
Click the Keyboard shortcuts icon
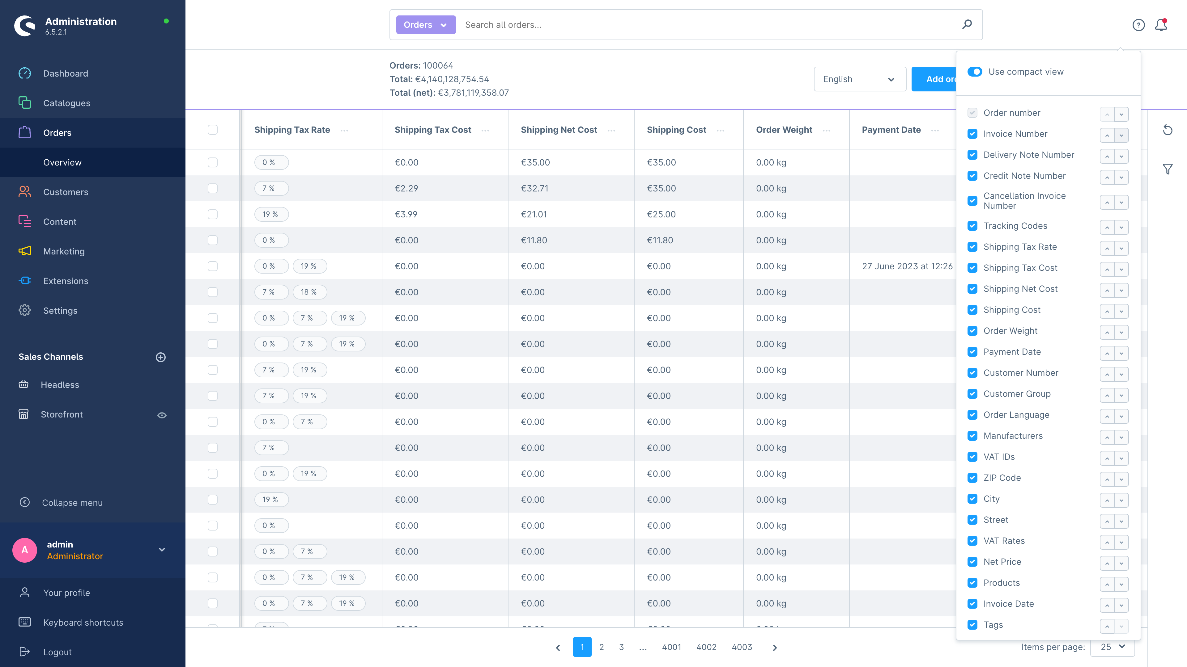click(x=24, y=622)
